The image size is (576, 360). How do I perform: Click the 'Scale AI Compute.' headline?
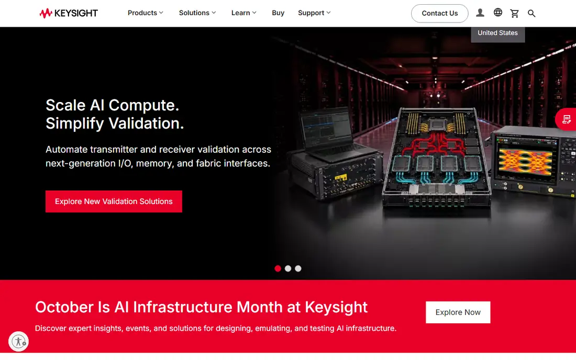point(113,105)
